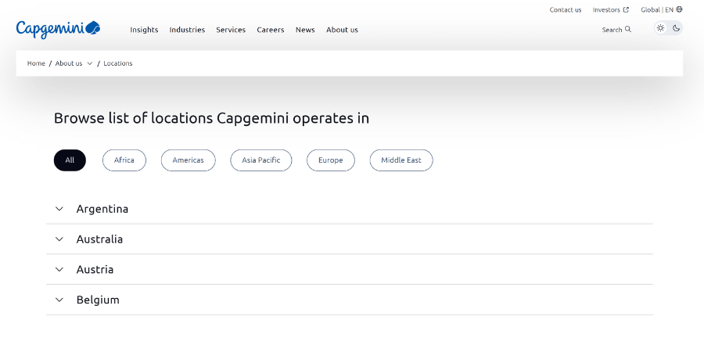Filter locations by Africa

pos(124,160)
